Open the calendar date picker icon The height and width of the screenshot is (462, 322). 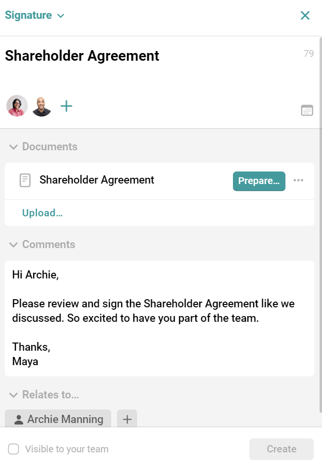(307, 110)
